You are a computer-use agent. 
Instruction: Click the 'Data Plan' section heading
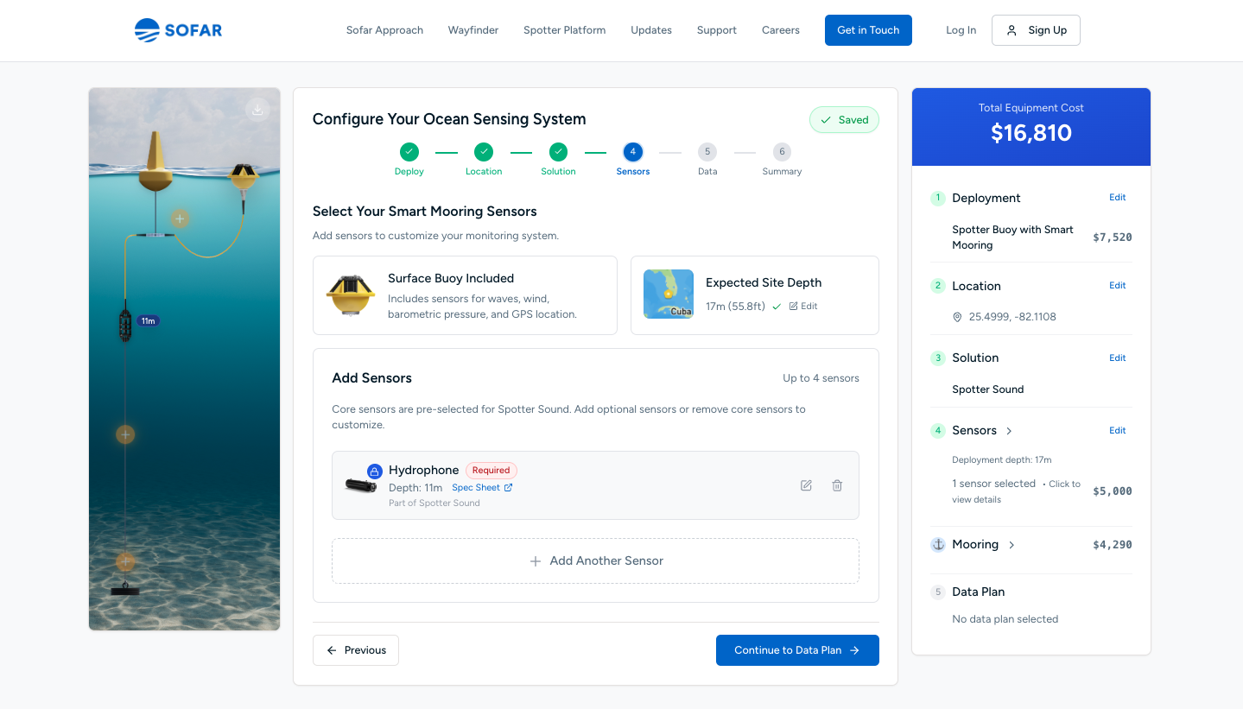coord(978,592)
